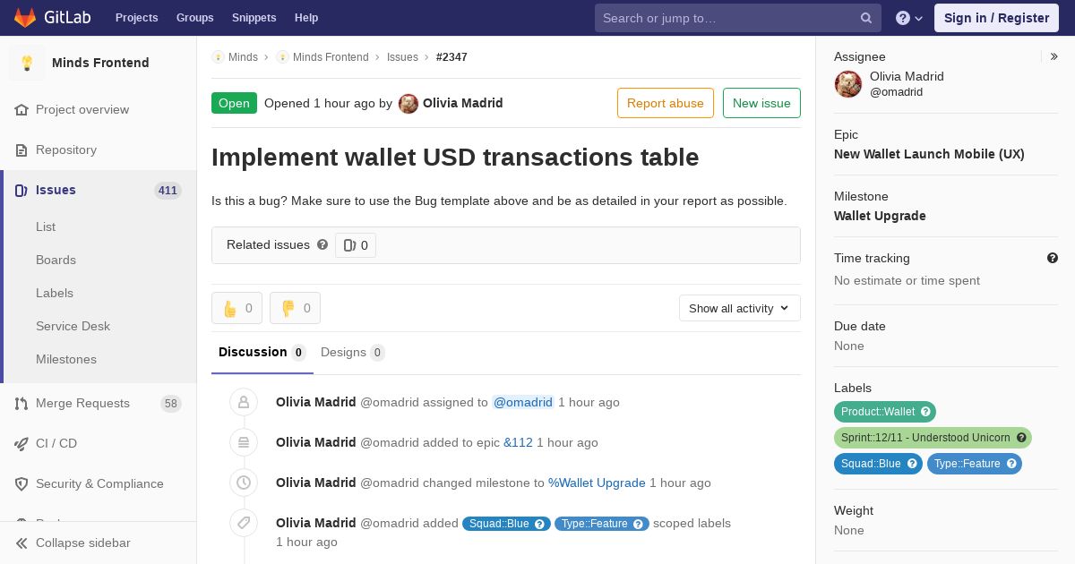Click Olivia Madrid's avatar next to Opened
The width and height of the screenshot is (1075, 564).
pyautogui.click(x=408, y=103)
